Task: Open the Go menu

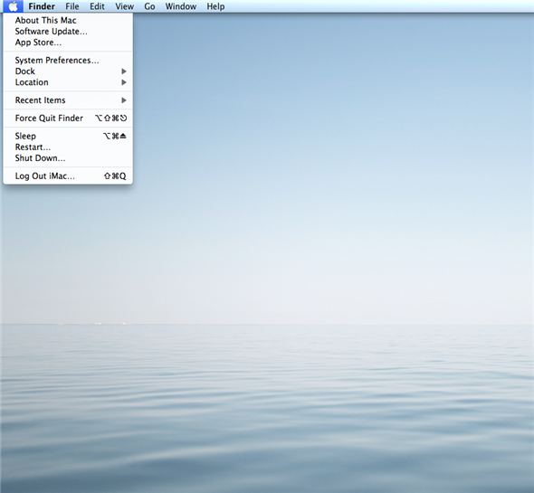Action: 149,6
